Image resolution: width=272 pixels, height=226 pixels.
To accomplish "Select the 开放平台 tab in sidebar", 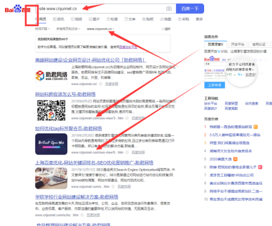I will pyautogui.click(x=238, y=44).
